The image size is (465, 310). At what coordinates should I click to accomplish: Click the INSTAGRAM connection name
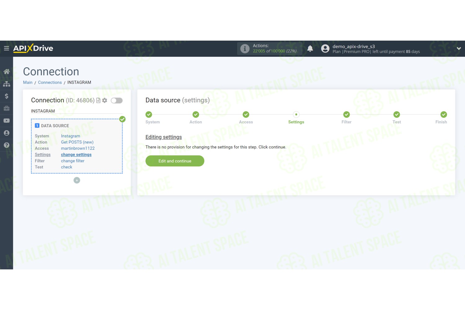pyautogui.click(x=43, y=111)
